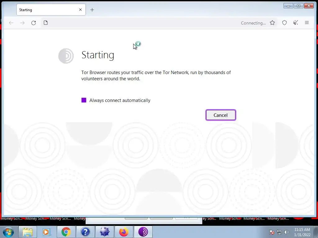Open the security level shield icon
This screenshot has height=238, width=318.
click(x=284, y=23)
